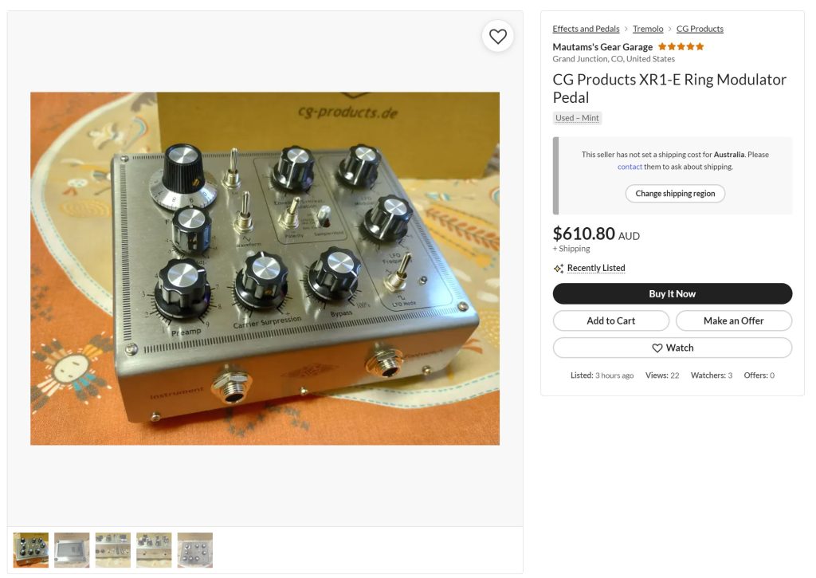The width and height of the screenshot is (816, 578).
Task: Click the heart favorite icon on photo
Action: 497,37
